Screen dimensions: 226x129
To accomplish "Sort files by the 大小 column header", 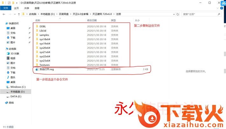I will 137,20.
